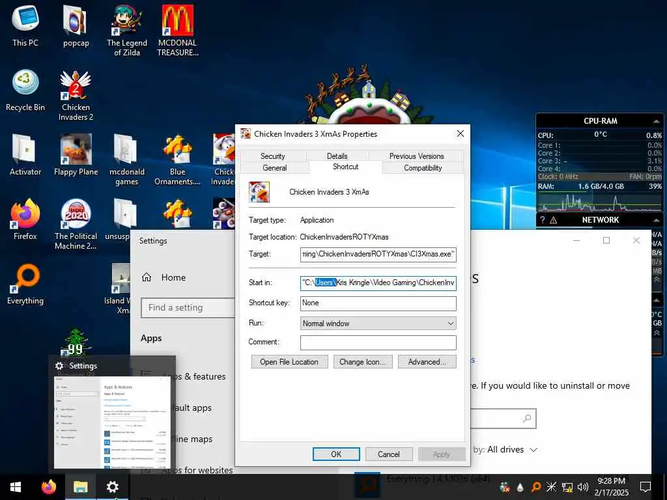Open the Activator folder icon
667x500 pixels.
tap(25, 154)
